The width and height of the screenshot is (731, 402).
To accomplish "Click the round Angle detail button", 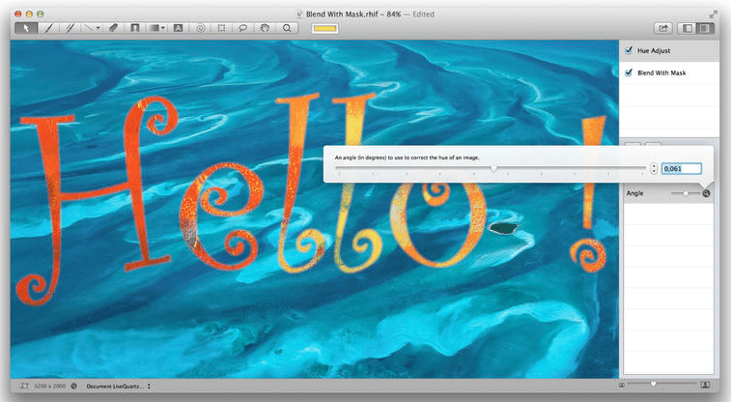I will click(x=706, y=193).
